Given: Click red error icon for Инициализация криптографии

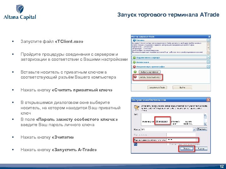Looking at the screenshot, I should pos(134,67).
